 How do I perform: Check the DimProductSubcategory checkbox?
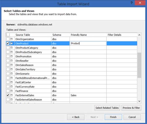tap(8, 52)
